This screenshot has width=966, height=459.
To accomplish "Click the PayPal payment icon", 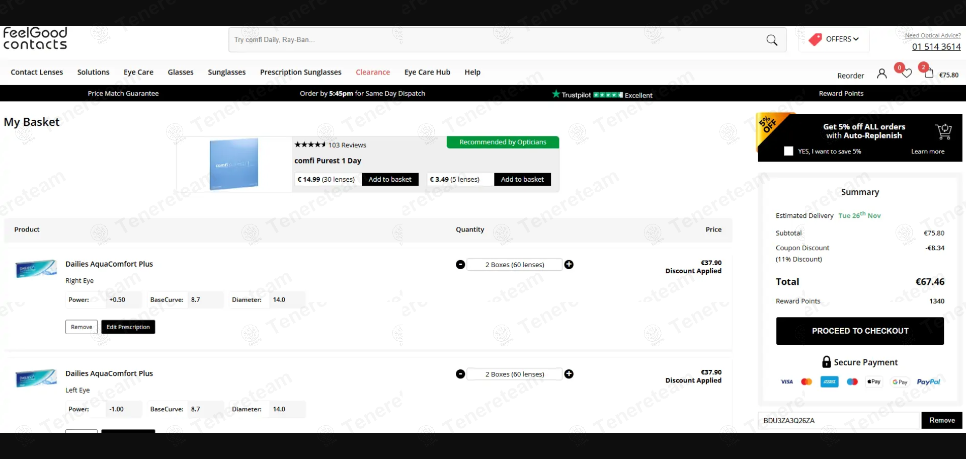I will coord(928,382).
